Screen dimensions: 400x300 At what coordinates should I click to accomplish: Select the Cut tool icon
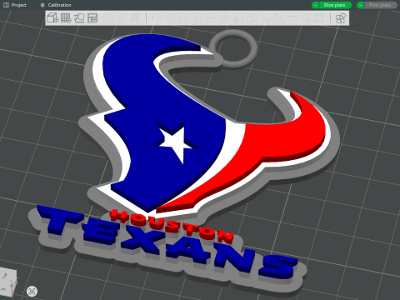pyautogui.click(x=211, y=18)
